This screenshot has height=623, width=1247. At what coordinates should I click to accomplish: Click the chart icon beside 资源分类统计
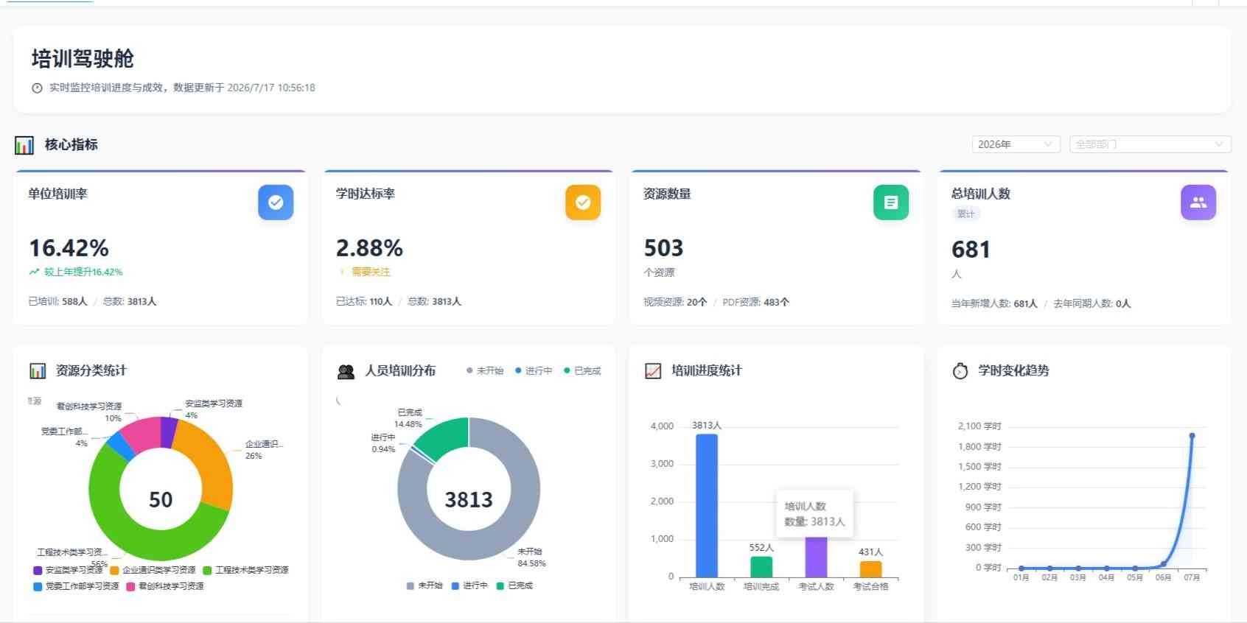pyautogui.click(x=38, y=370)
